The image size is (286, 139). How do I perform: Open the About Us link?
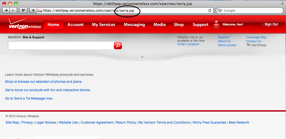coord(224,41)
